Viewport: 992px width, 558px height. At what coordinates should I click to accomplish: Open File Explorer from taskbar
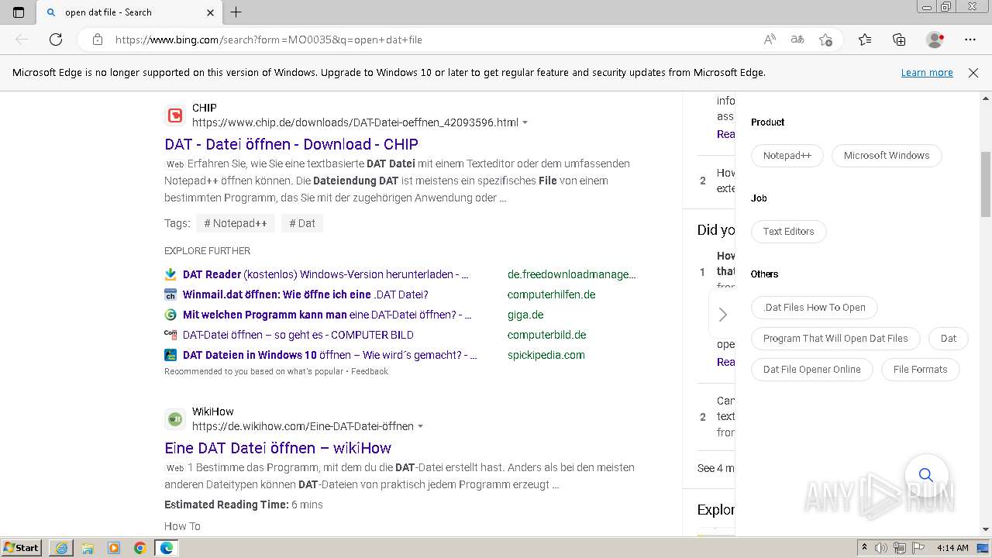click(88, 548)
